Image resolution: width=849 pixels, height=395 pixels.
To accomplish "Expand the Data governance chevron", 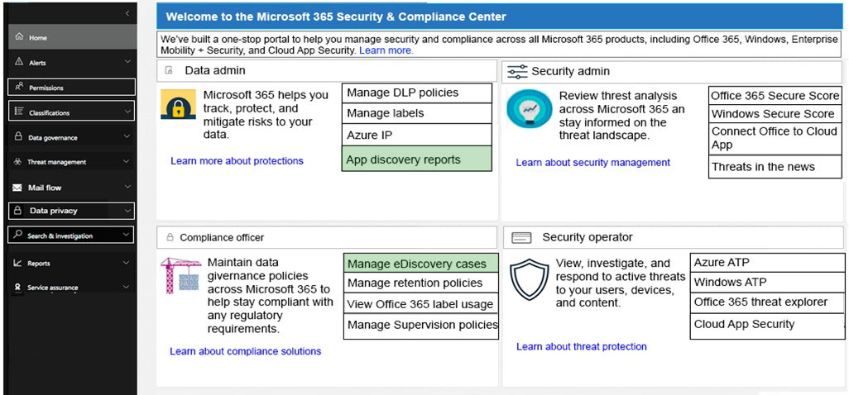I will (127, 136).
